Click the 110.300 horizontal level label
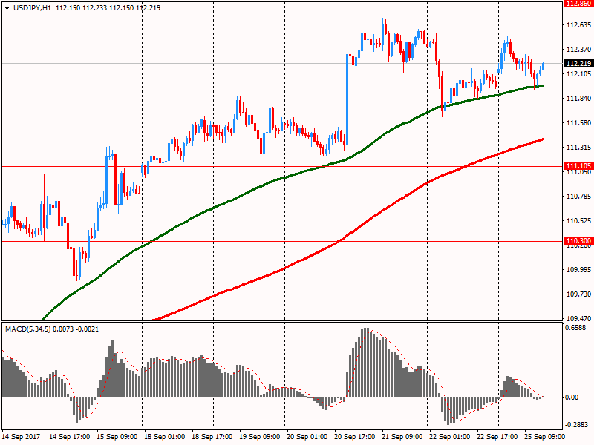This screenshot has width=594, height=445. point(578,241)
